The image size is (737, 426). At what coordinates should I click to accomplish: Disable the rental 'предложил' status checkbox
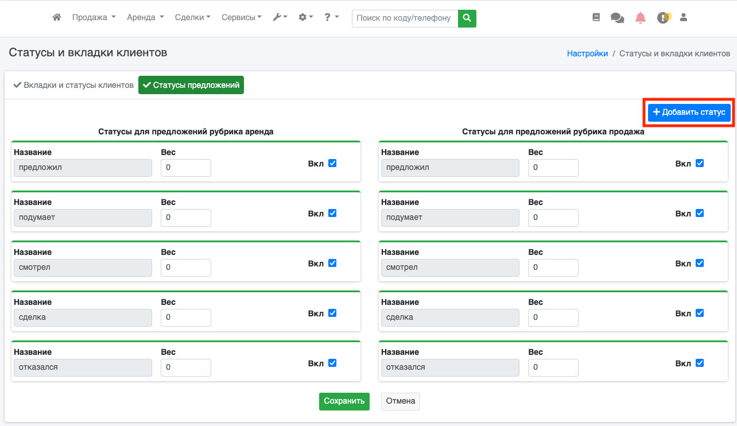point(332,163)
